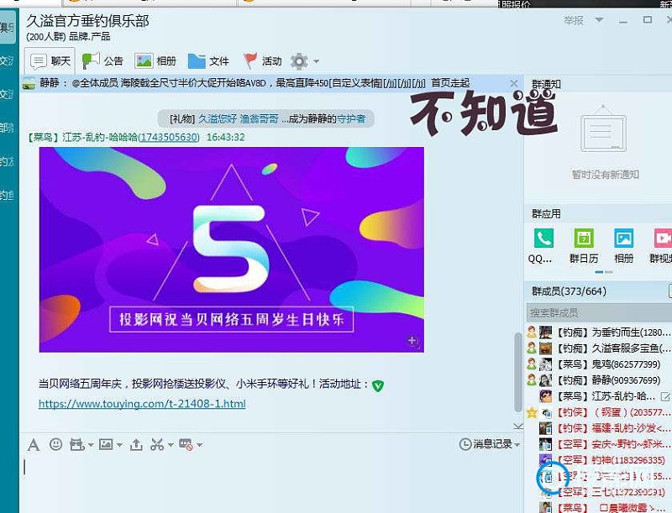Click the announcement sender avatar for 静静
Image resolution: width=672 pixels, height=513 pixels.
click(x=29, y=82)
